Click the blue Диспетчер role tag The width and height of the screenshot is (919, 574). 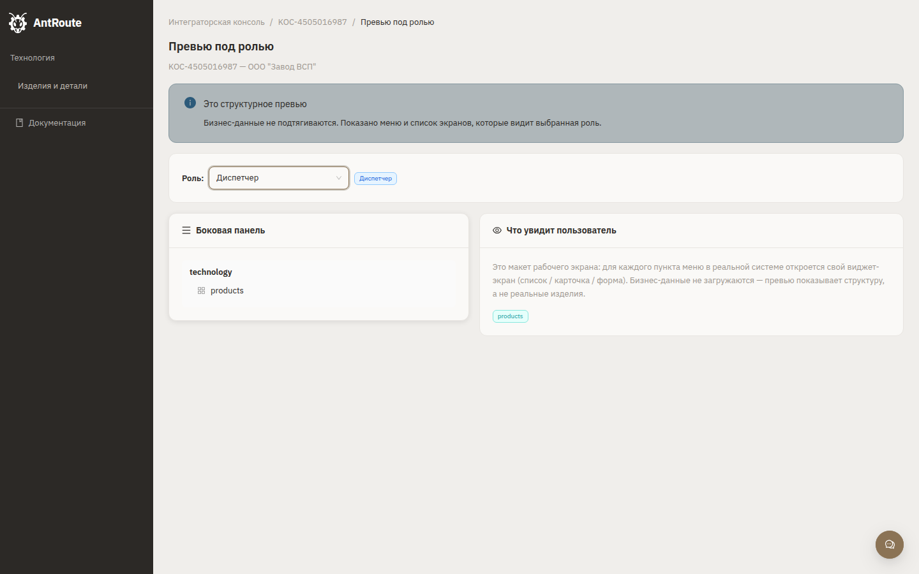click(376, 179)
